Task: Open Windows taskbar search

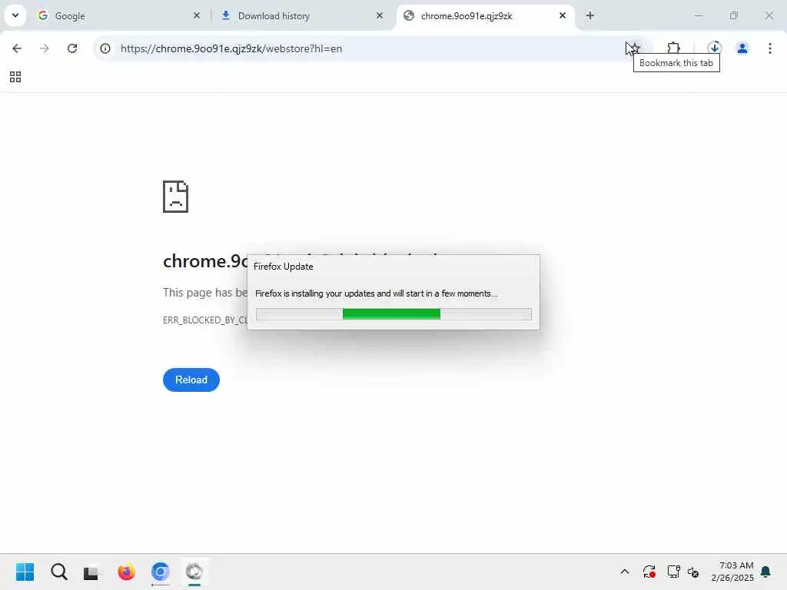Action: point(58,572)
